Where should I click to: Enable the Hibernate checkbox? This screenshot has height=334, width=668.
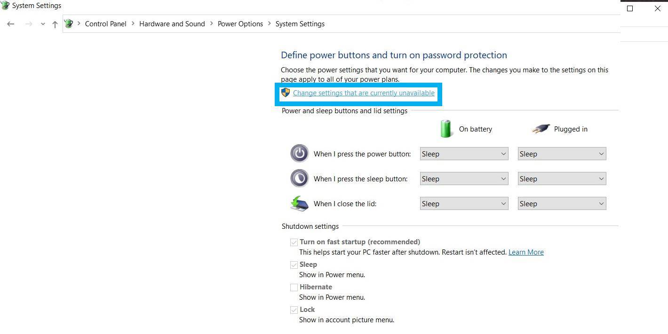[x=294, y=287]
